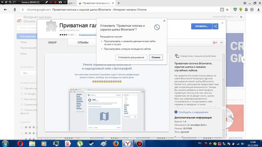The image size is (262, 147).
Task: Click the extension screenshot preview image
Action: pyautogui.click(x=107, y=93)
